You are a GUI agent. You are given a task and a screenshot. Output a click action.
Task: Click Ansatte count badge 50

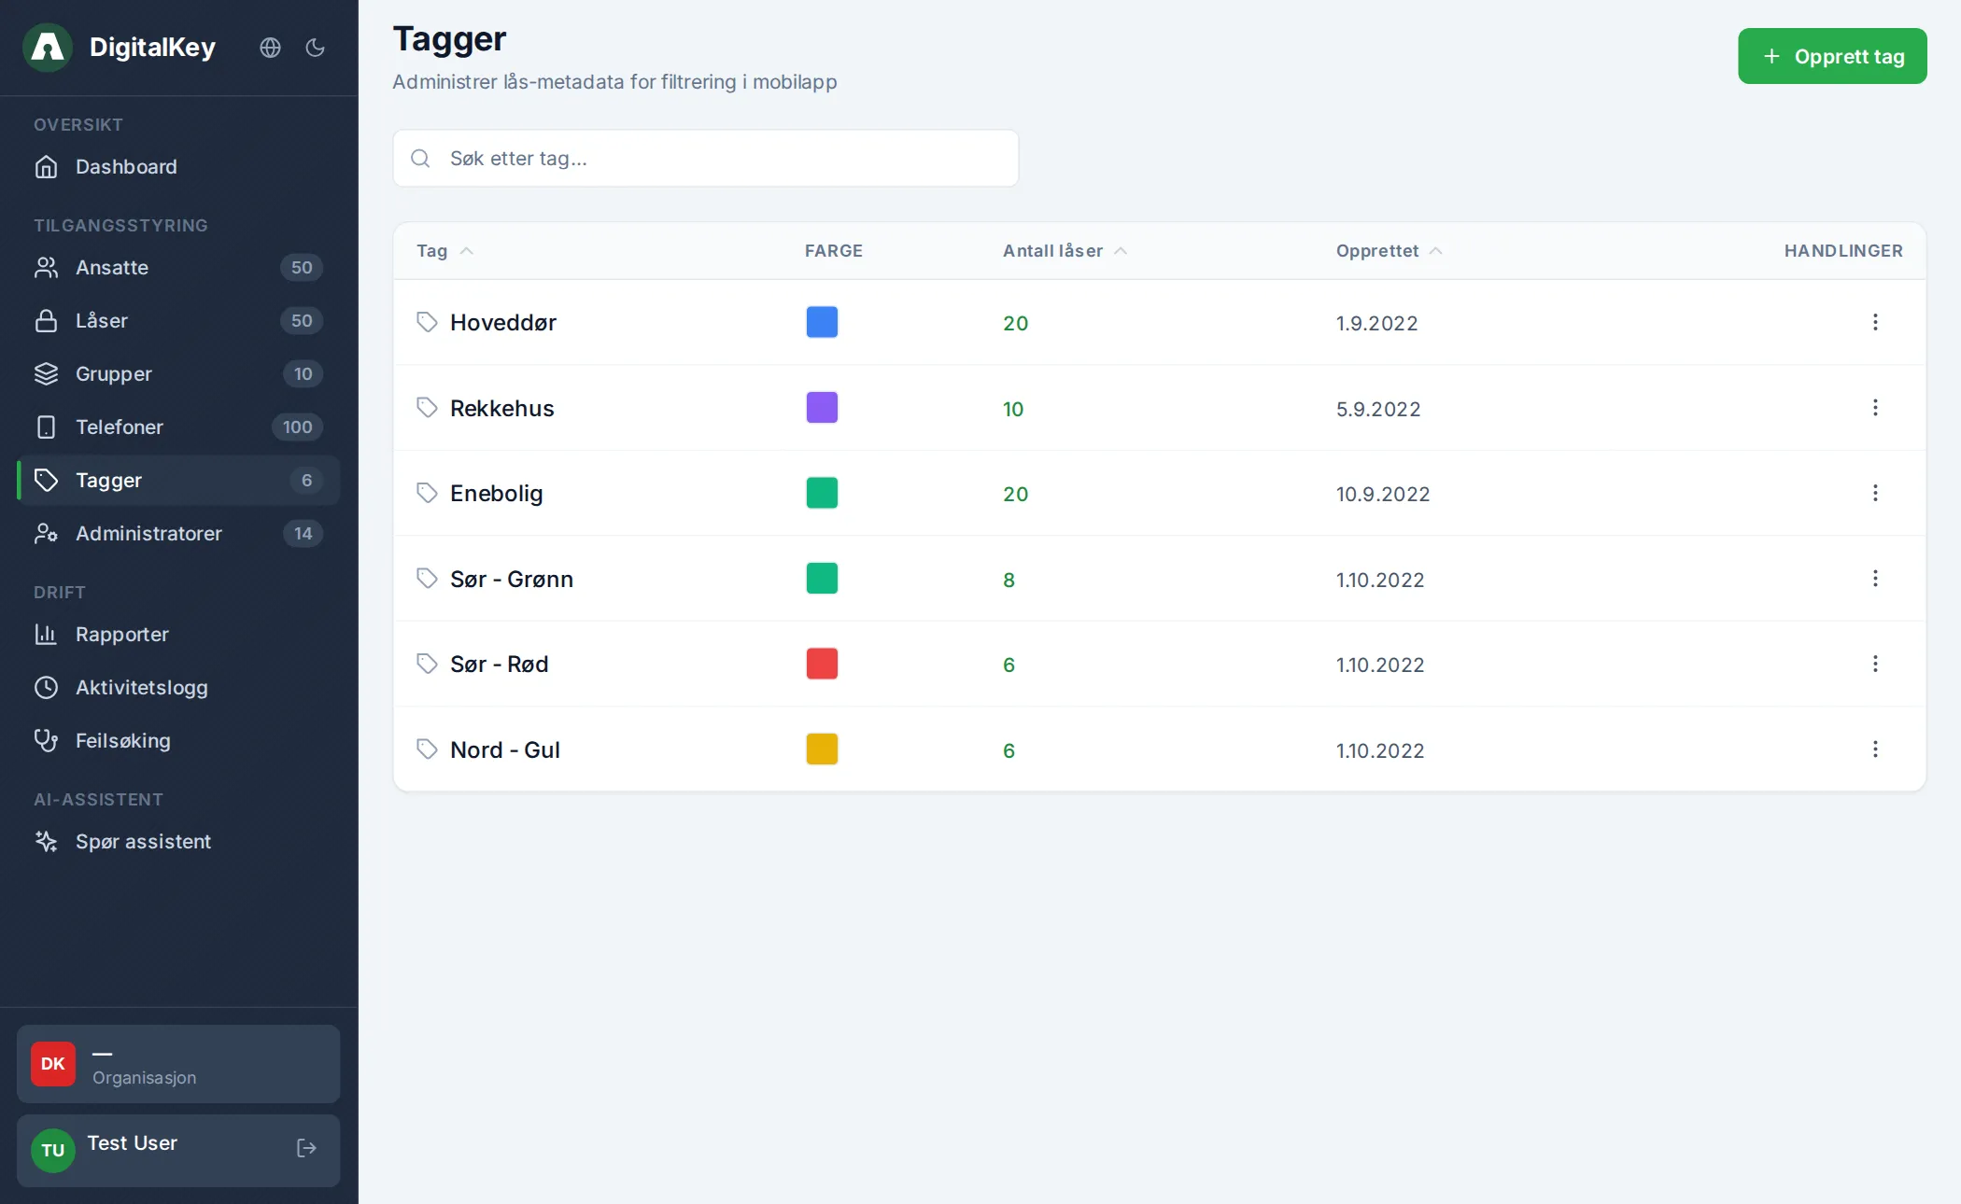[302, 268]
